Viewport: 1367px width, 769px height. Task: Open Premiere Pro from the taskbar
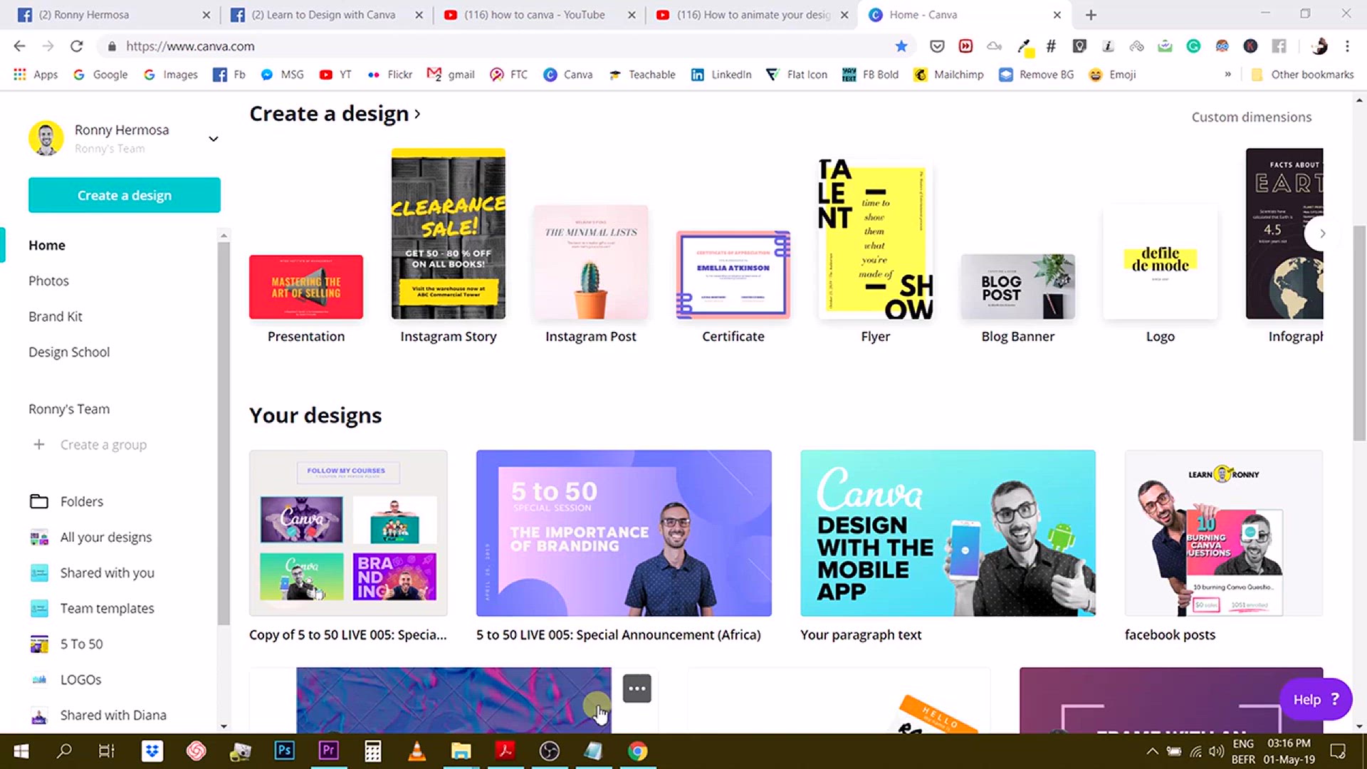(x=328, y=751)
